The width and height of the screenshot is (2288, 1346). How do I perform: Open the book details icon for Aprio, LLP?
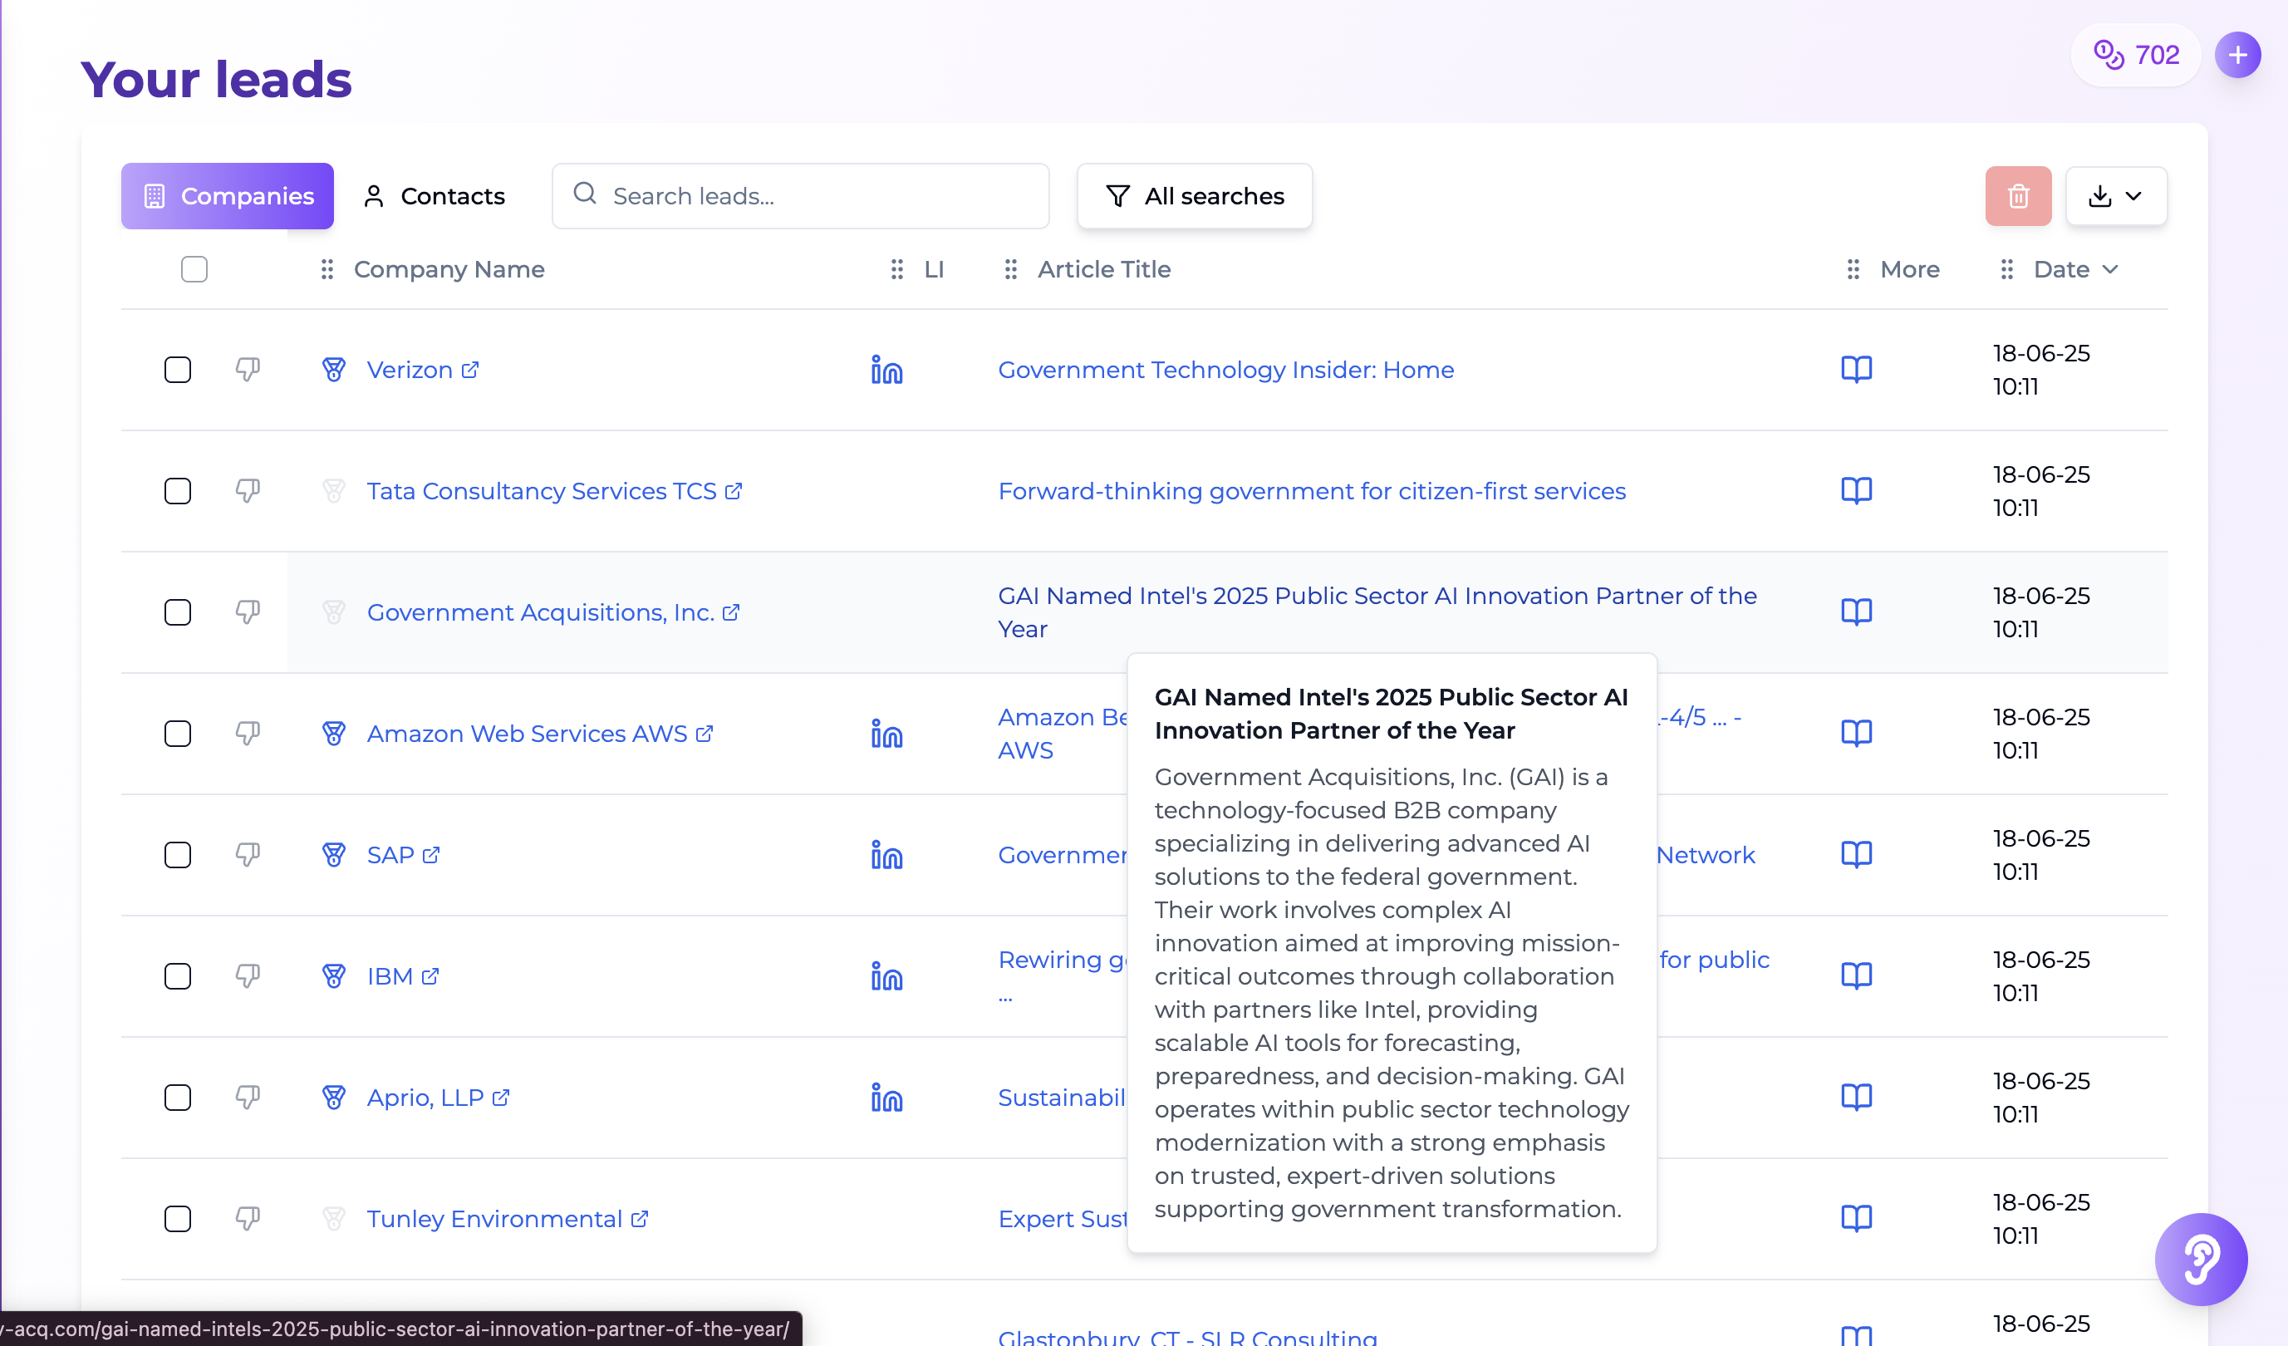(x=1857, y=1097)
